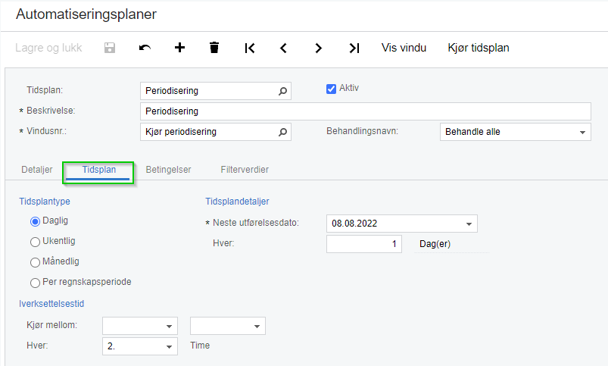Open Vis vindu

coord(404,48)
